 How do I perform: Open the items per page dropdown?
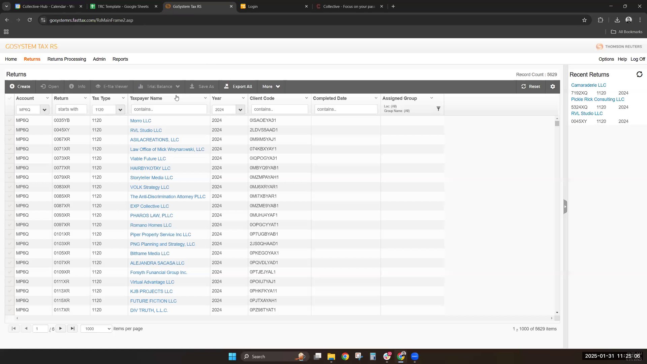tap(96, 329)
